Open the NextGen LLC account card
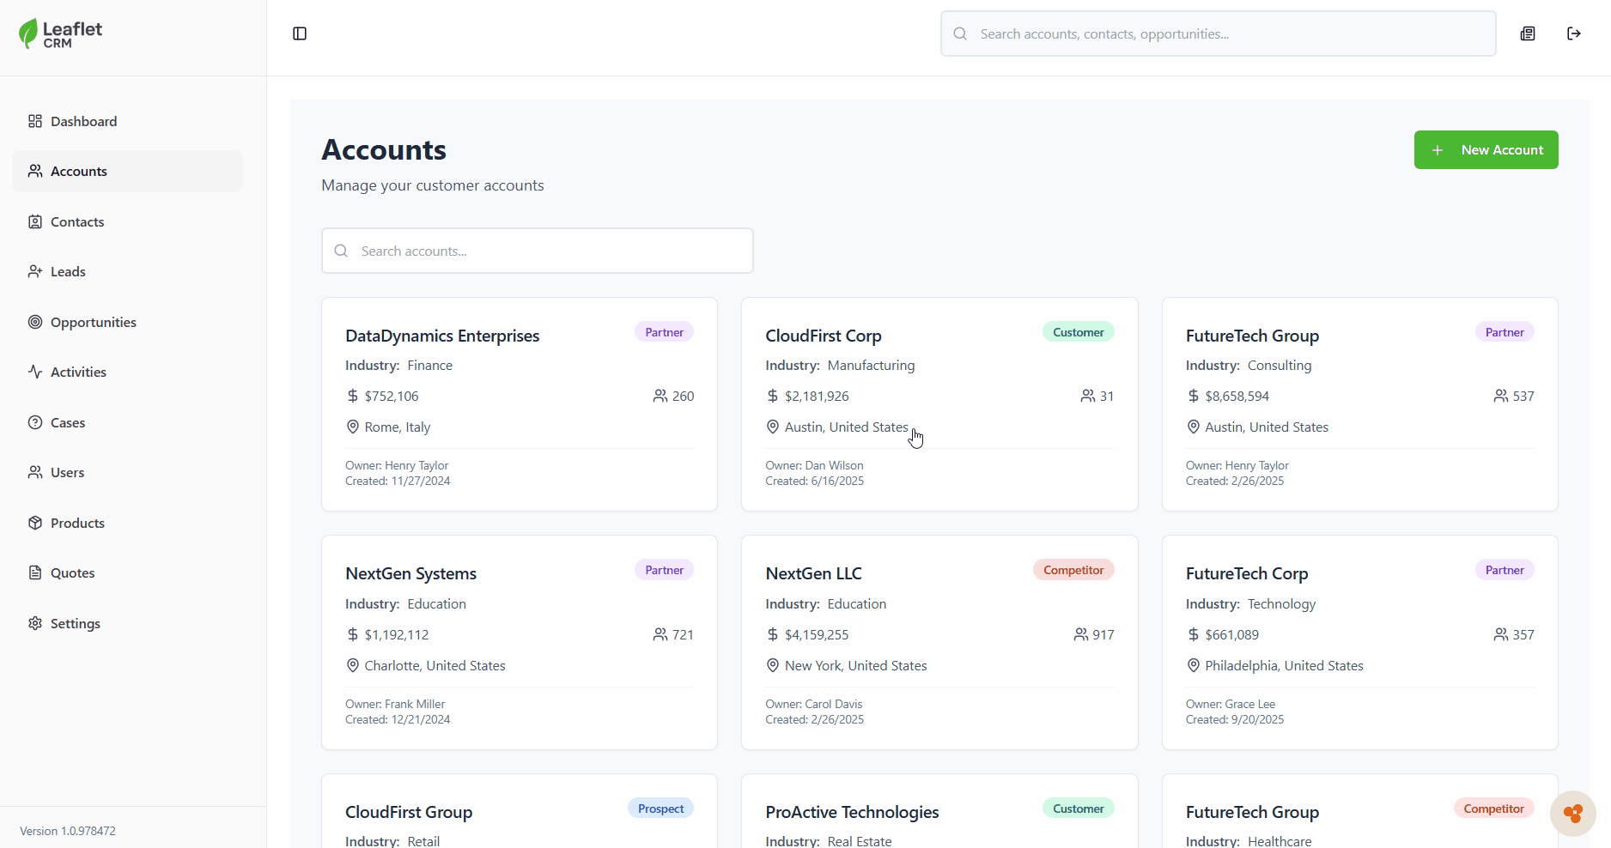 tap(813, 573)
